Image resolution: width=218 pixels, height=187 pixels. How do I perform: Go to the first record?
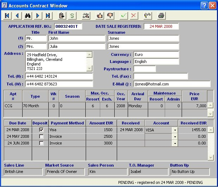coord(7,15)
